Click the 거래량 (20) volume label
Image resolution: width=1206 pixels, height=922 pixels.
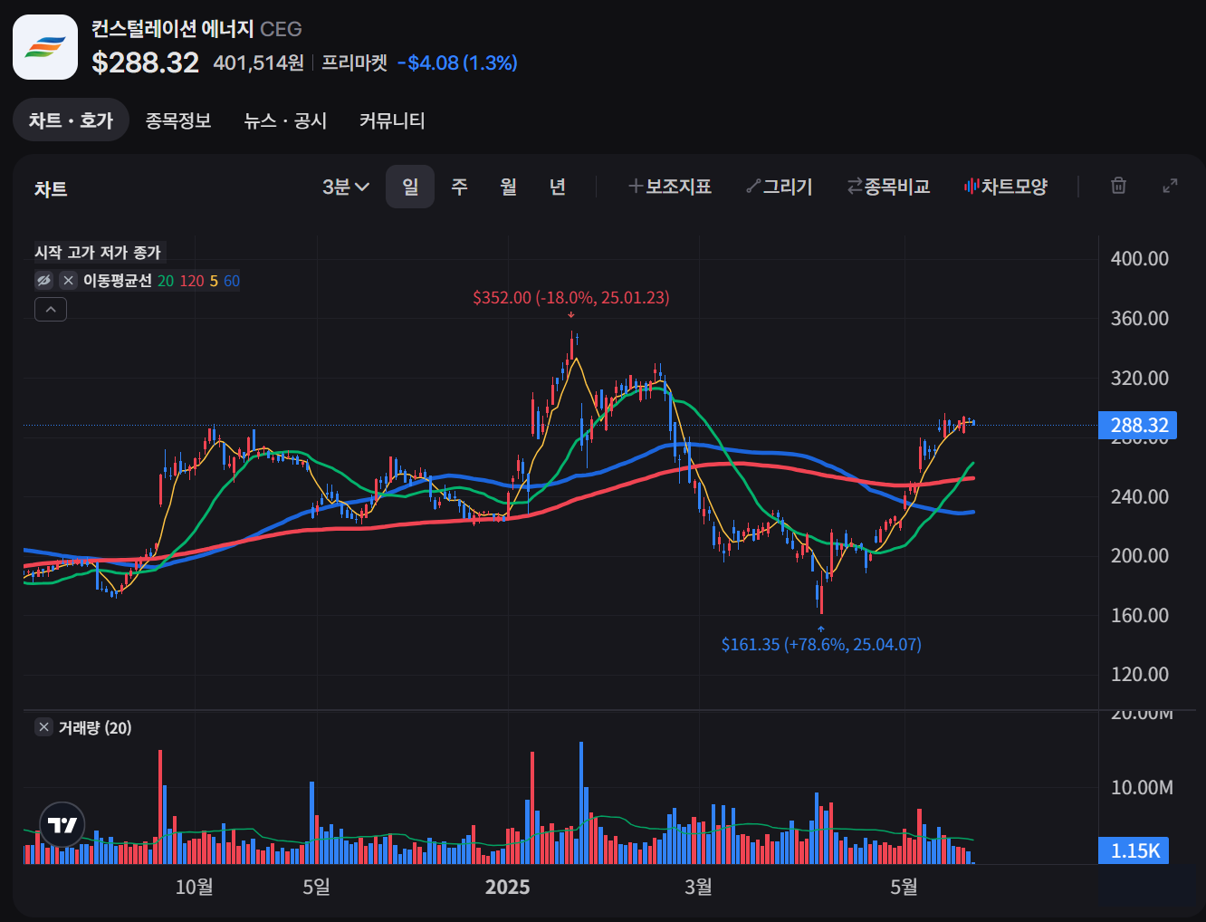pos(95,727)
